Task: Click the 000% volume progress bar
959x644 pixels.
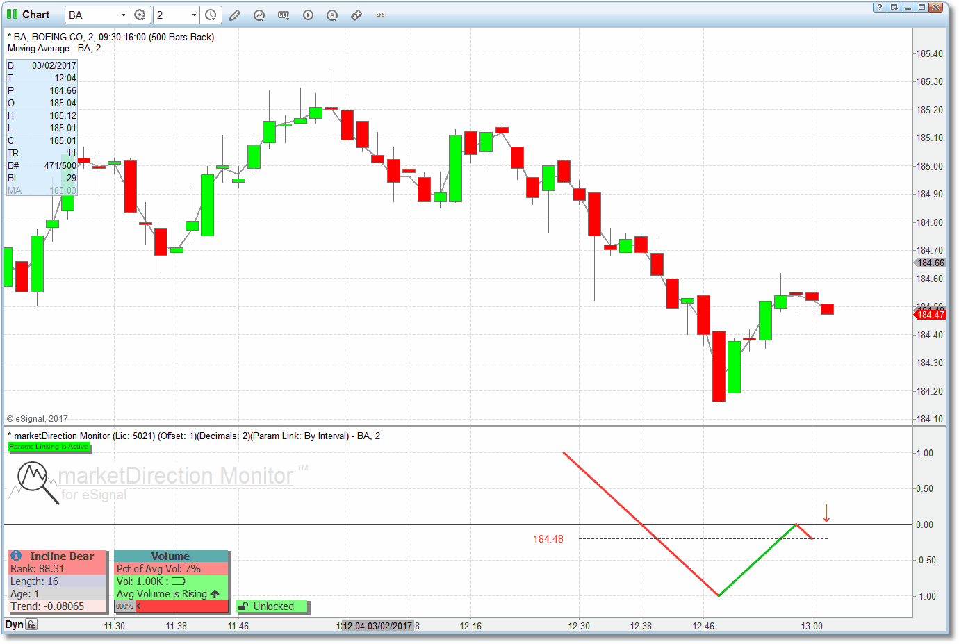Action: [x=171, y=606]
